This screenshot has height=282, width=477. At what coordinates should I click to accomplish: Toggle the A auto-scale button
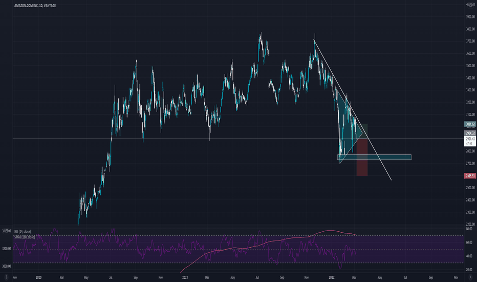tap(471, 277)
